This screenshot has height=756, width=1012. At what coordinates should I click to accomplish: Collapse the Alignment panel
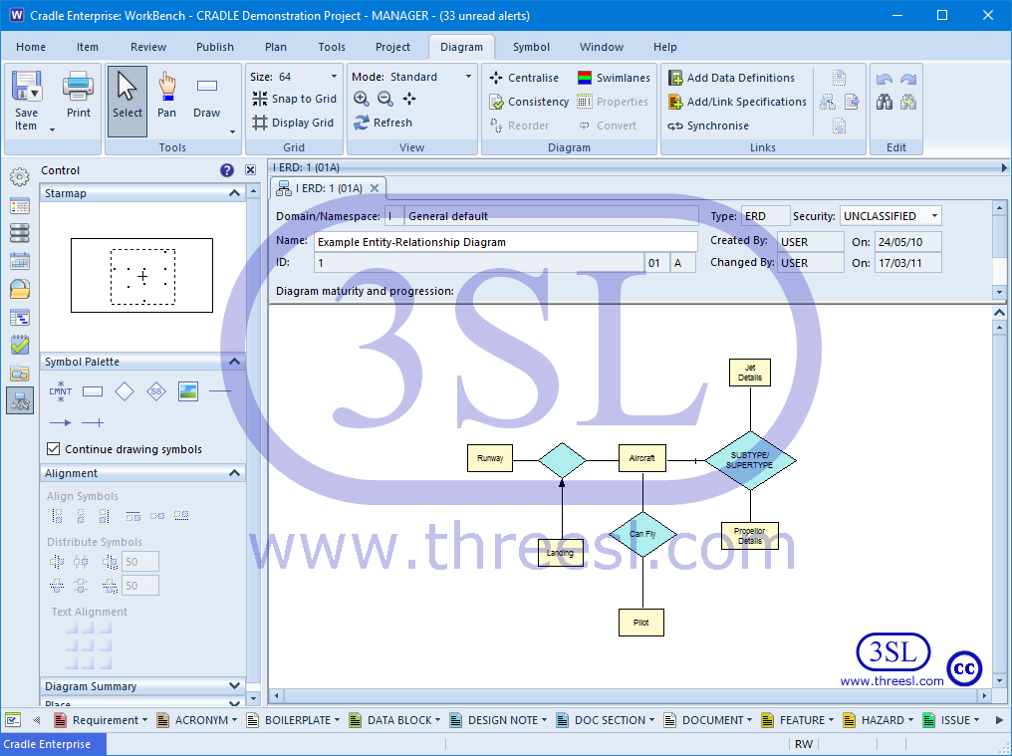pos(235,473)
